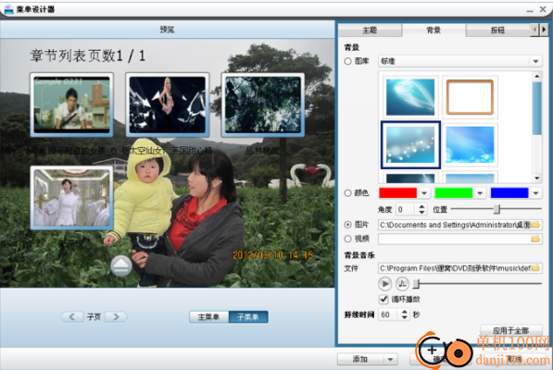Select the 颜色 color radio option

[347, 193]
